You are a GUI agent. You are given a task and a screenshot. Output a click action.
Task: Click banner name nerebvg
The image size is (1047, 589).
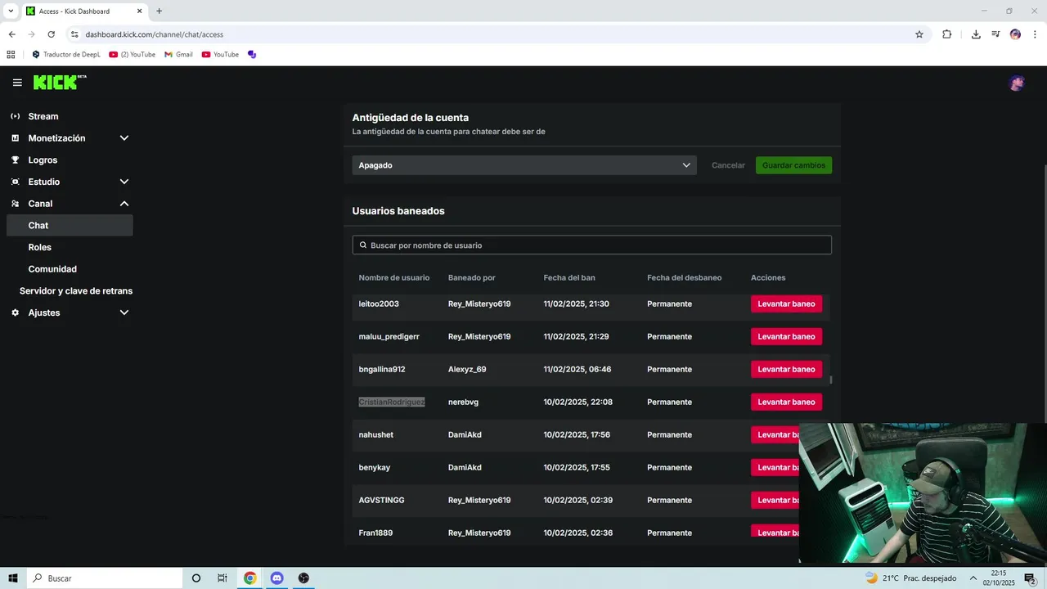coord(463,402)
